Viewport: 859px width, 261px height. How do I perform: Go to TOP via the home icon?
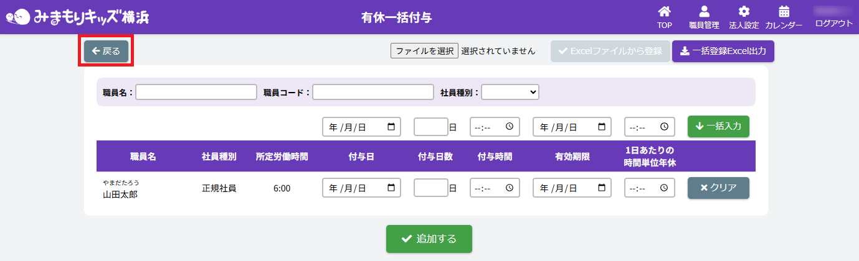coord(665,17)
